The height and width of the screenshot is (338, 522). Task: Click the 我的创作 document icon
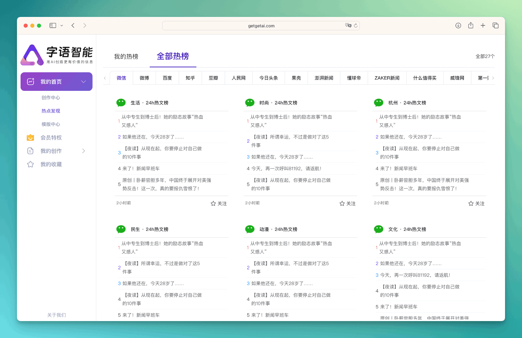pos(30,151)
